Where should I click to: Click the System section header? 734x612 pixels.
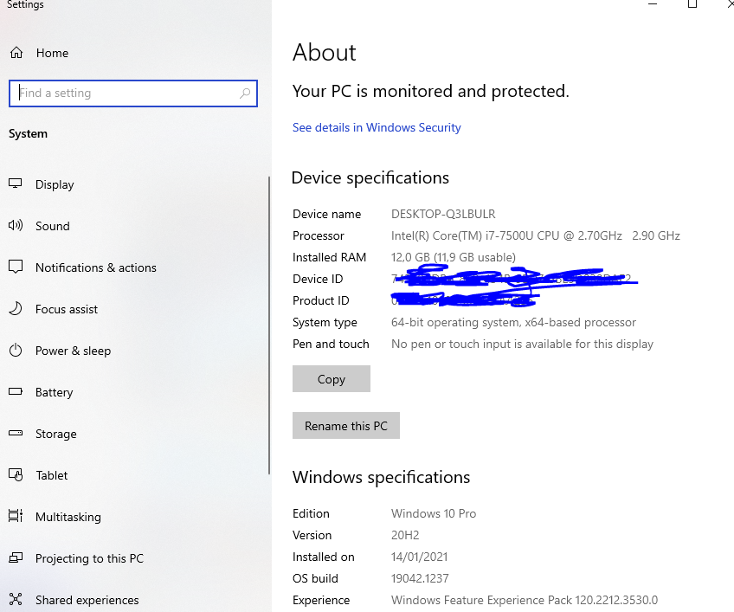[28, 134]
